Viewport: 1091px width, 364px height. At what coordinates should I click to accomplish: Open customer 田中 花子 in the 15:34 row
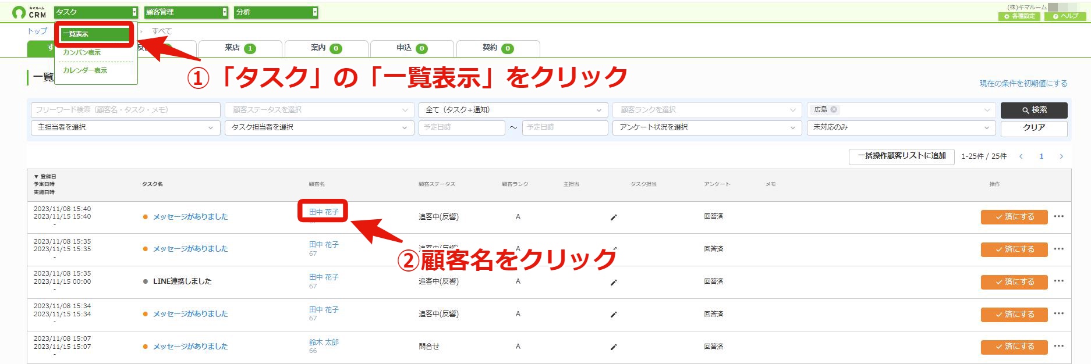pos(324,310)
